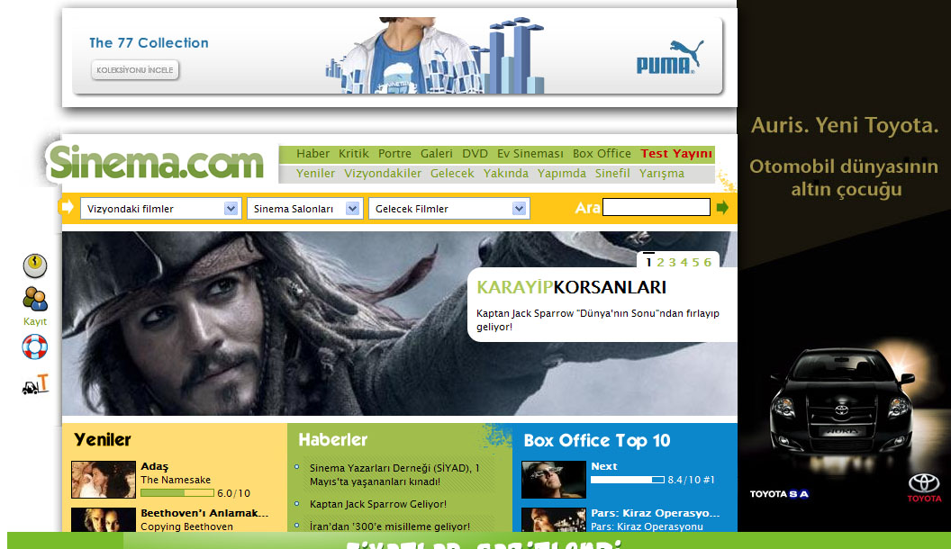The width and height of the screenshot is (951, 549).
Task: Click the Beethoven'ı Anlamak movie thumbnail
Action: [x=103, y=520]
